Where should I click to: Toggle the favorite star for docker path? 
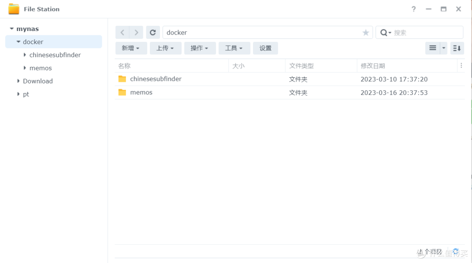tap(366, 32)
